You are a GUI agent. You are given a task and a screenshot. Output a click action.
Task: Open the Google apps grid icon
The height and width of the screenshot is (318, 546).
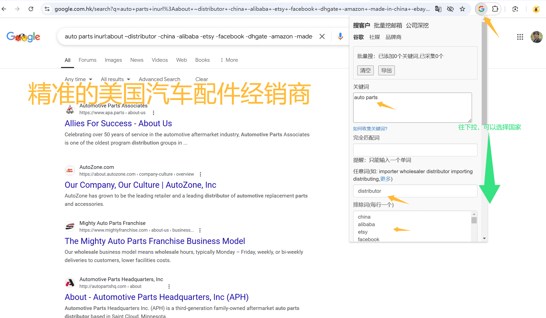click(x=520, y=37)
